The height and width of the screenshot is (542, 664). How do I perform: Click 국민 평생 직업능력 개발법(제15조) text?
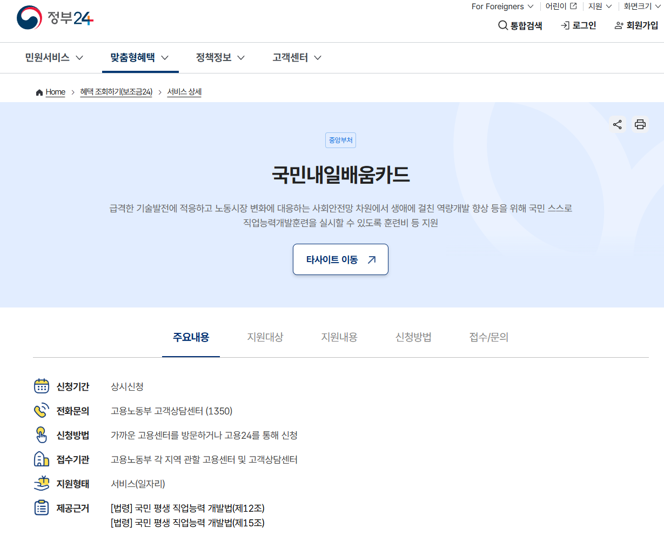(200, 523)
